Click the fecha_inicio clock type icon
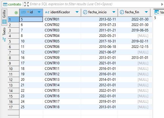This screenshot has width=164, height=118. pyautogui.click(x=85, y=12)
